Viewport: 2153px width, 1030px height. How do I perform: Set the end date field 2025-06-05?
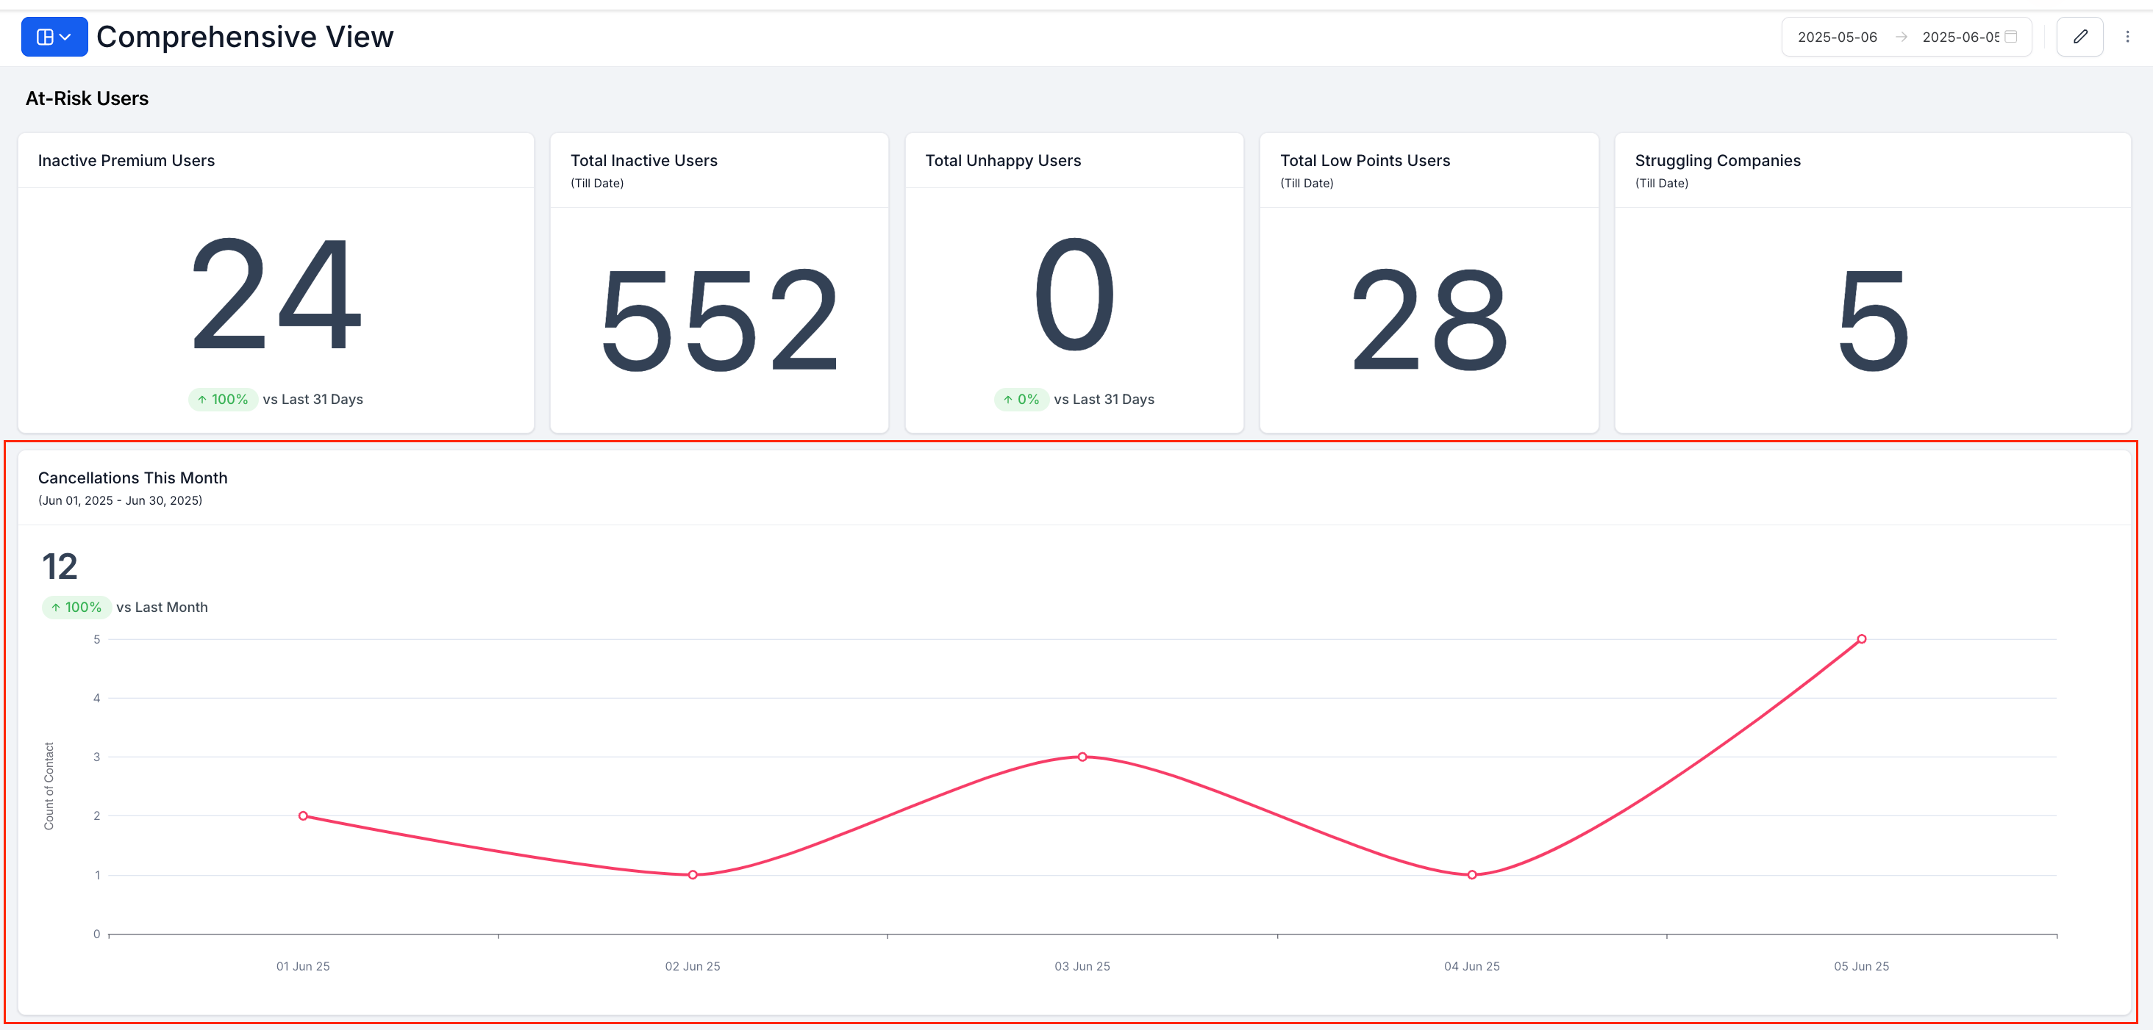point(1960,37)
